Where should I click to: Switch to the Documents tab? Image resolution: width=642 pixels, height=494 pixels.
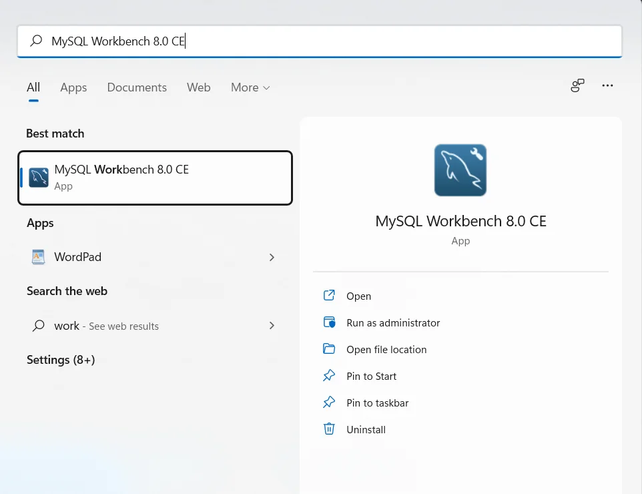[x=136, y=87]
